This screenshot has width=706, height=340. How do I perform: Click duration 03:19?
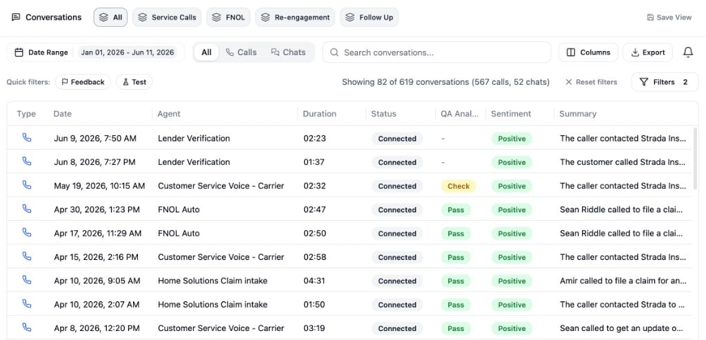point(314,328)
